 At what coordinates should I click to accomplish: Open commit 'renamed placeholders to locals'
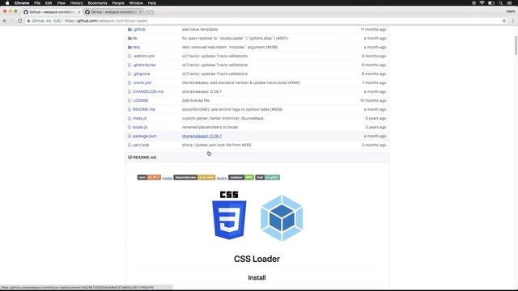(x=210, y=128)
